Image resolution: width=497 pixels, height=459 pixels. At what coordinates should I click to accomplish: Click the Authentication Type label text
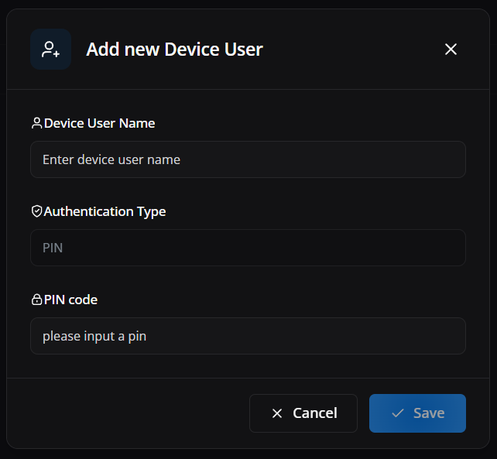[105, 211]
